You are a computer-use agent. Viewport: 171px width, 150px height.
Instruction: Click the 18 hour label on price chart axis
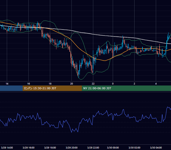pos(50,84)
